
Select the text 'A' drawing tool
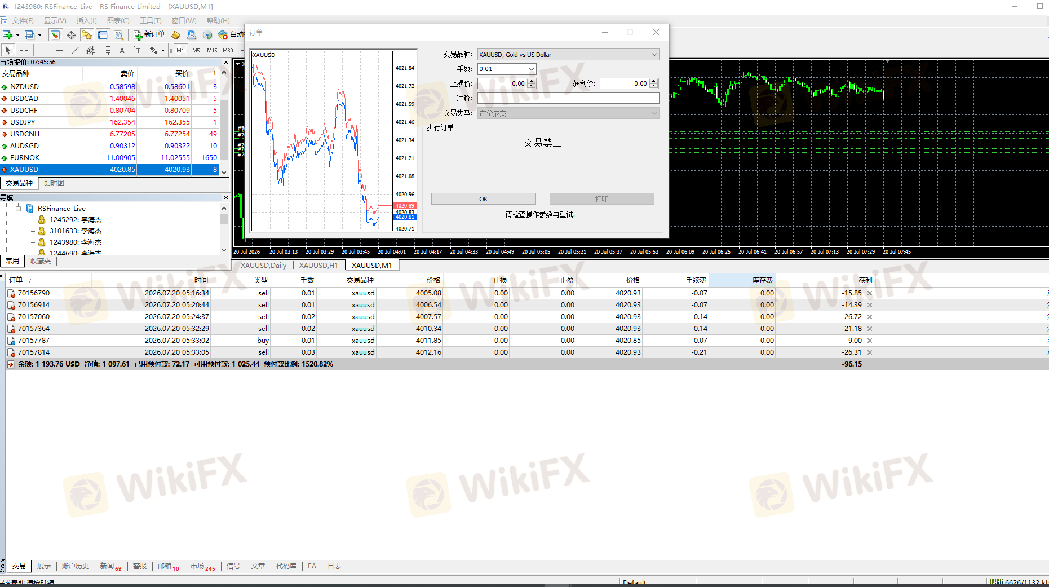click(x=122, y=50)
